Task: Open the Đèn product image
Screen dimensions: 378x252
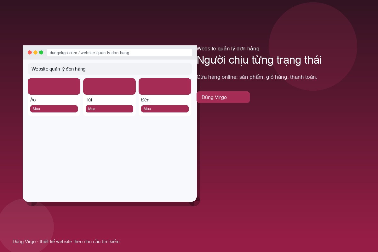Action: click(x=165, y=86)
